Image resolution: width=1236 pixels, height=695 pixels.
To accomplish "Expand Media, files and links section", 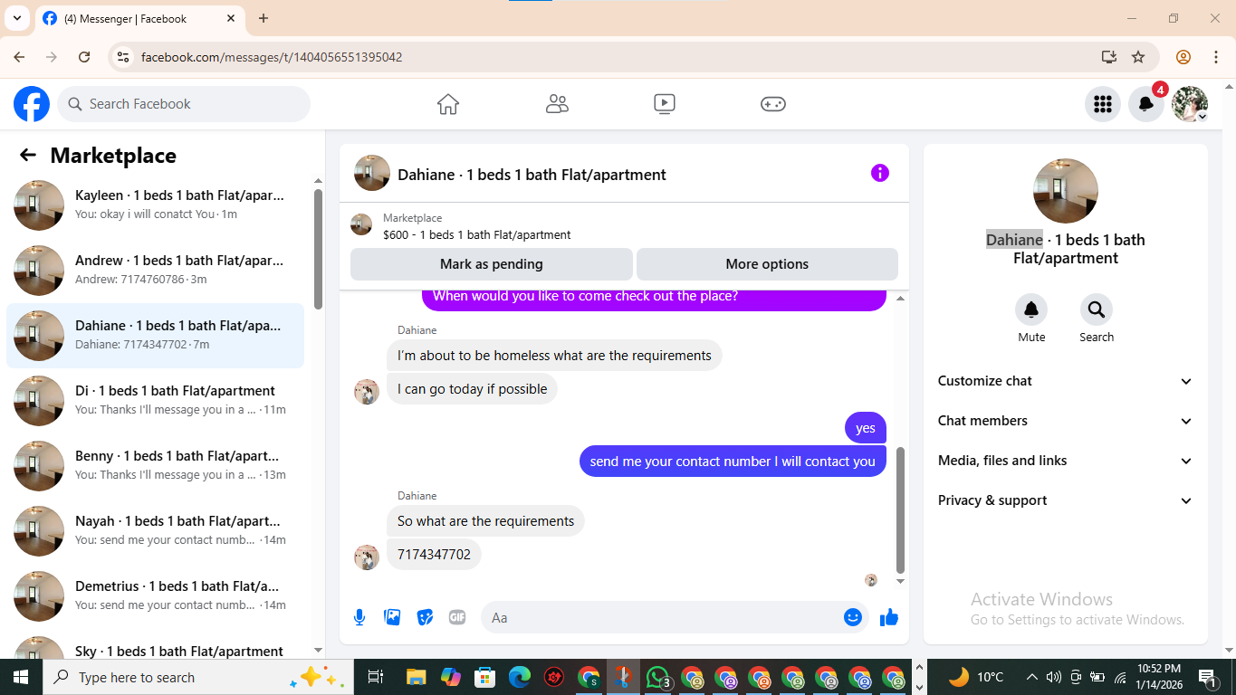I will pyautogui.click(x=1066, y=461).
